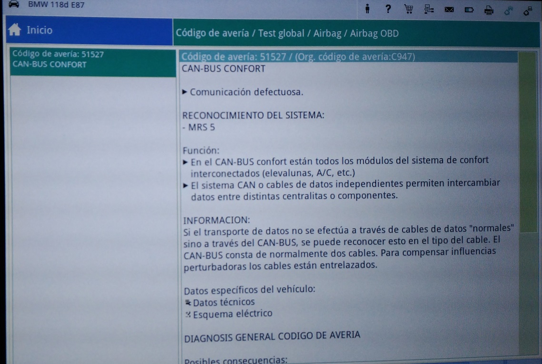Open the shopping cart icon
542x364 pixels.
tap(408, 9)
